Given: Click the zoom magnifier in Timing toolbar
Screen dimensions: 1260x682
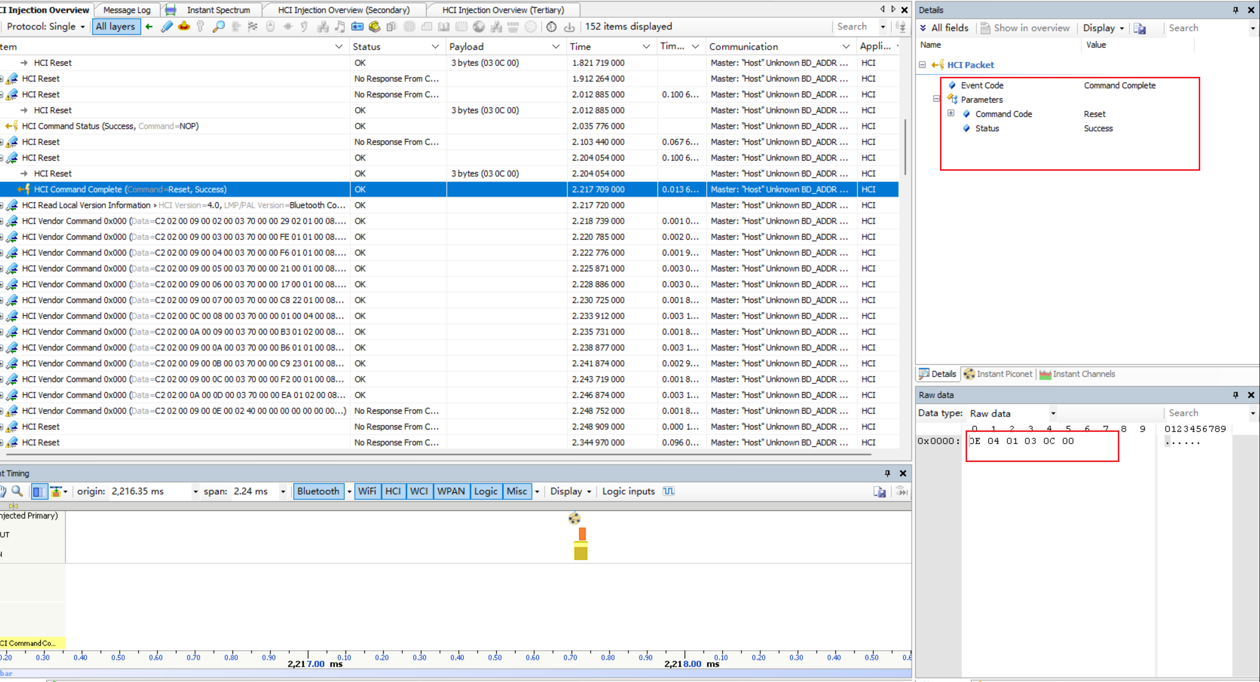Looking at the screenshot, I should 17,491.
